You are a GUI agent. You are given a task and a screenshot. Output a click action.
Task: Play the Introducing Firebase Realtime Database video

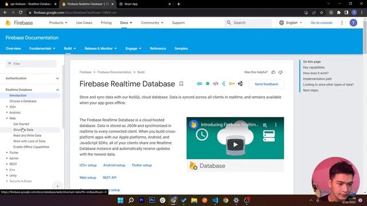point(235,145)
